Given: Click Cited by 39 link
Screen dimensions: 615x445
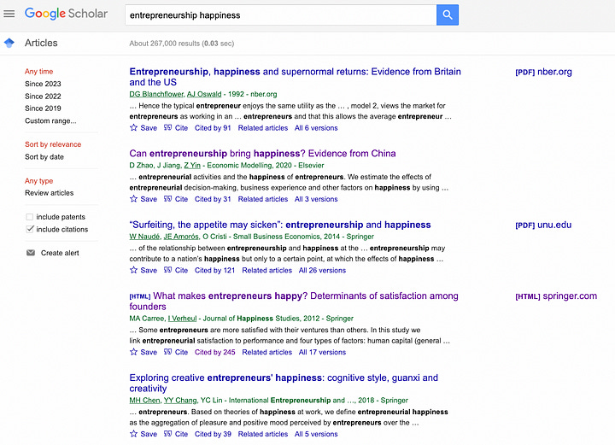Looking at the screenshot, I should pos(213,434).
